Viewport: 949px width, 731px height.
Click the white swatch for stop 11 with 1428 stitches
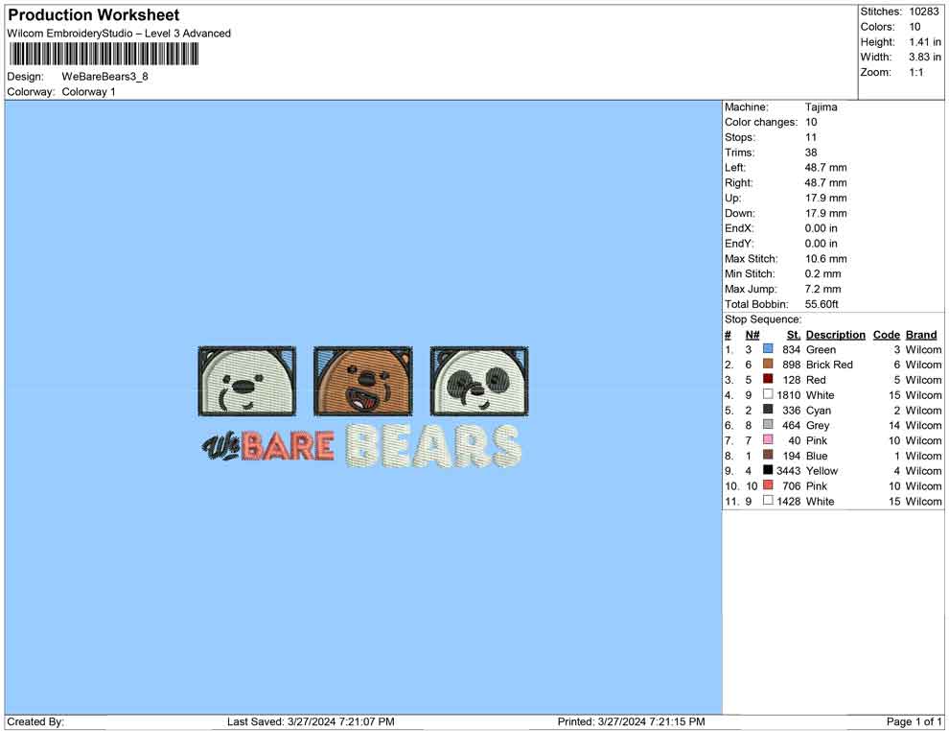point(768,500)
